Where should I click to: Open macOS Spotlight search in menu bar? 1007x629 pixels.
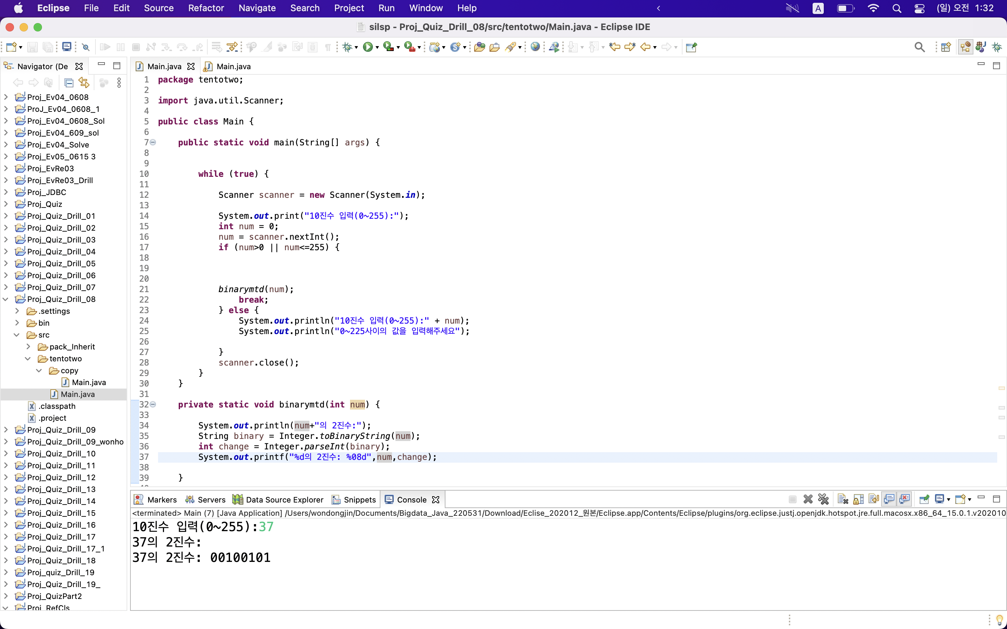pos(897,8)
